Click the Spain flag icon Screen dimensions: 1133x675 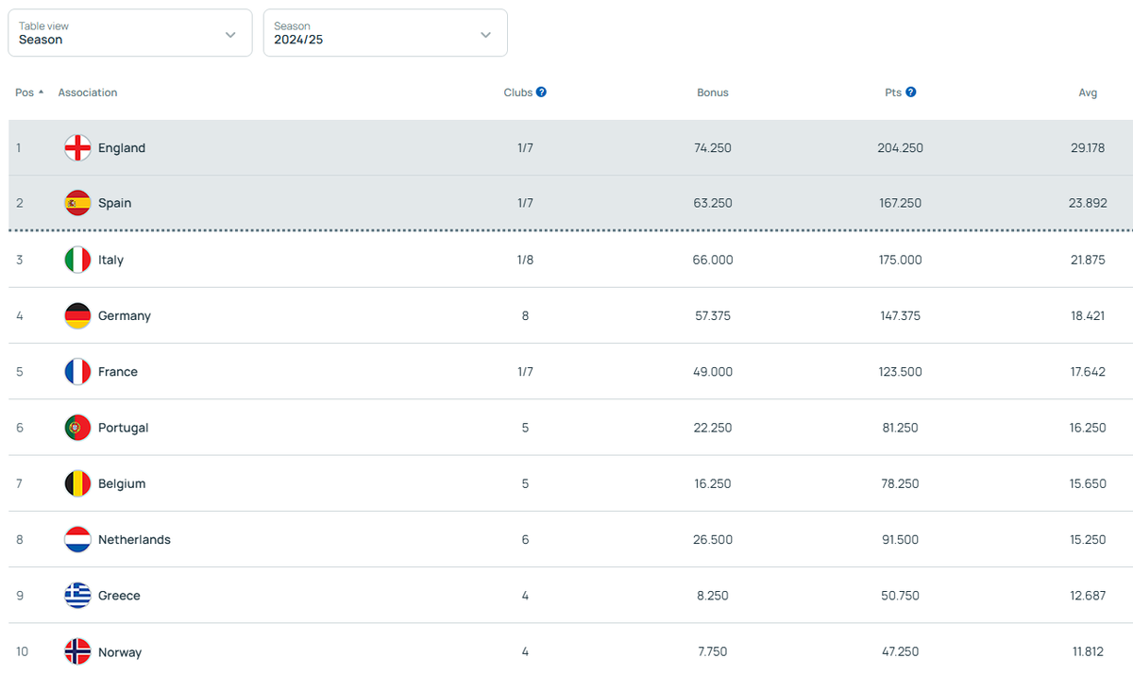point(77,203)
